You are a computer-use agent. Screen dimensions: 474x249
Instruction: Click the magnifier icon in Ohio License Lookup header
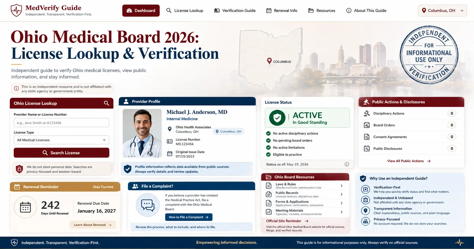coord(107,103)
